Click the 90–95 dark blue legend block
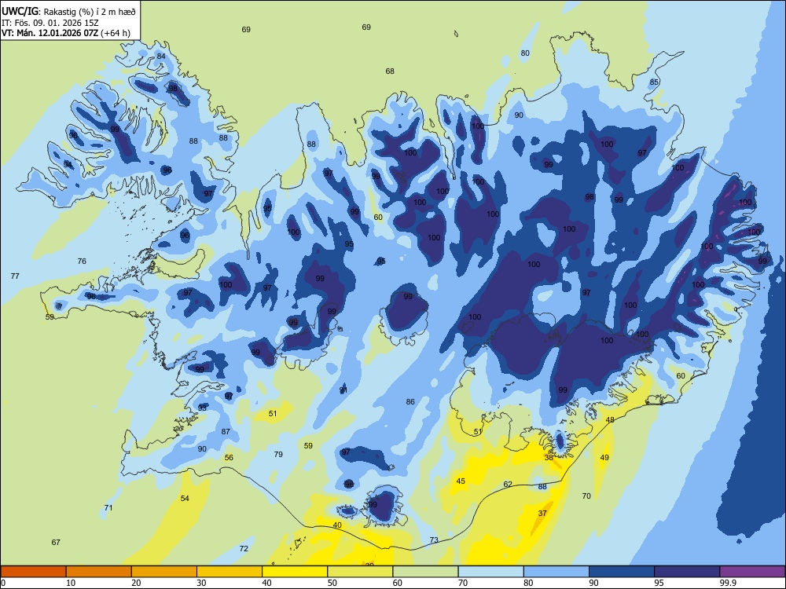786x589 pixels. [x=622, y=572]
